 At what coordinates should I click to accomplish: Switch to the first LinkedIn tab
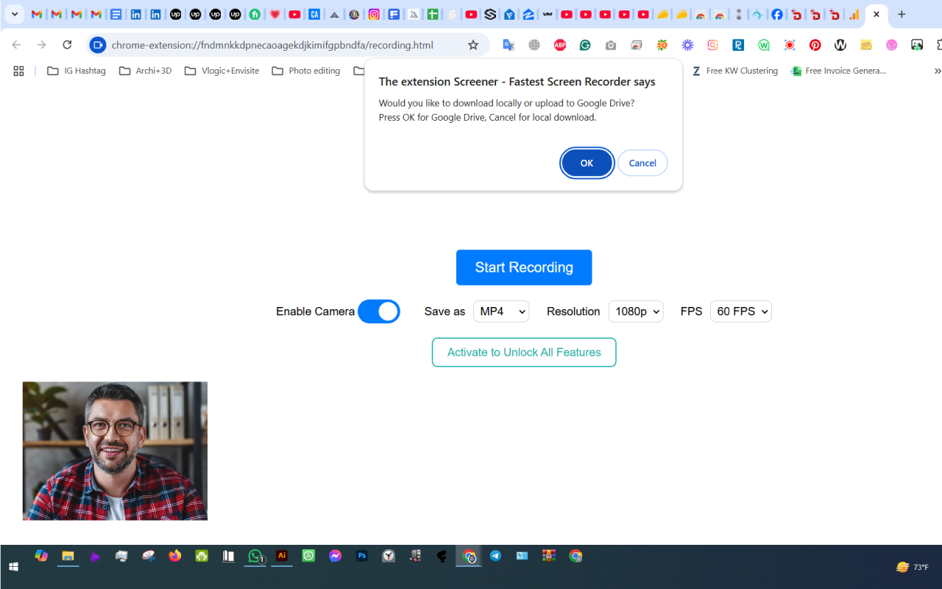[x=136, y=14]
